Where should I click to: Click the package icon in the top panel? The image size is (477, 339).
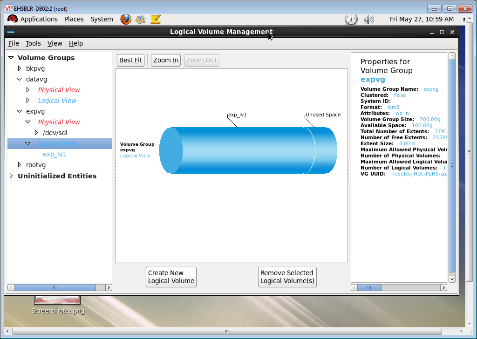click(x=140, y=19)
